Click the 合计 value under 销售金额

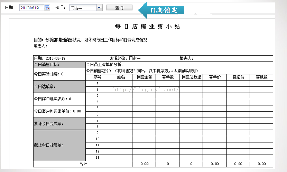coord(144,164)
